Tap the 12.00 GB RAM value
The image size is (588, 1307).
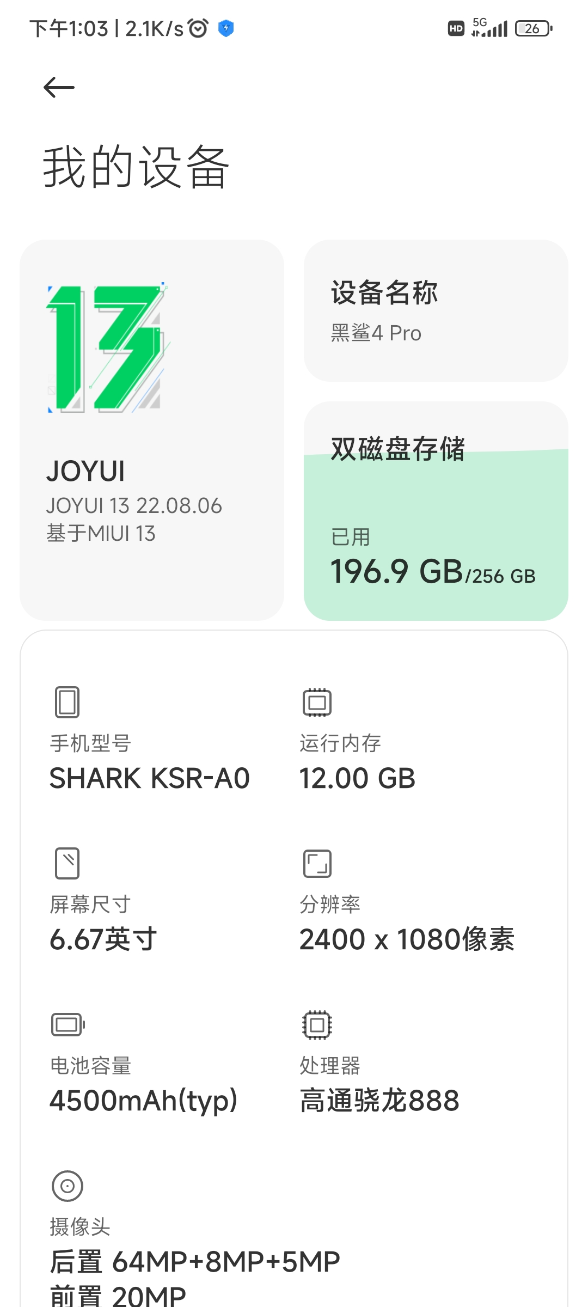[x=358, y=778]
